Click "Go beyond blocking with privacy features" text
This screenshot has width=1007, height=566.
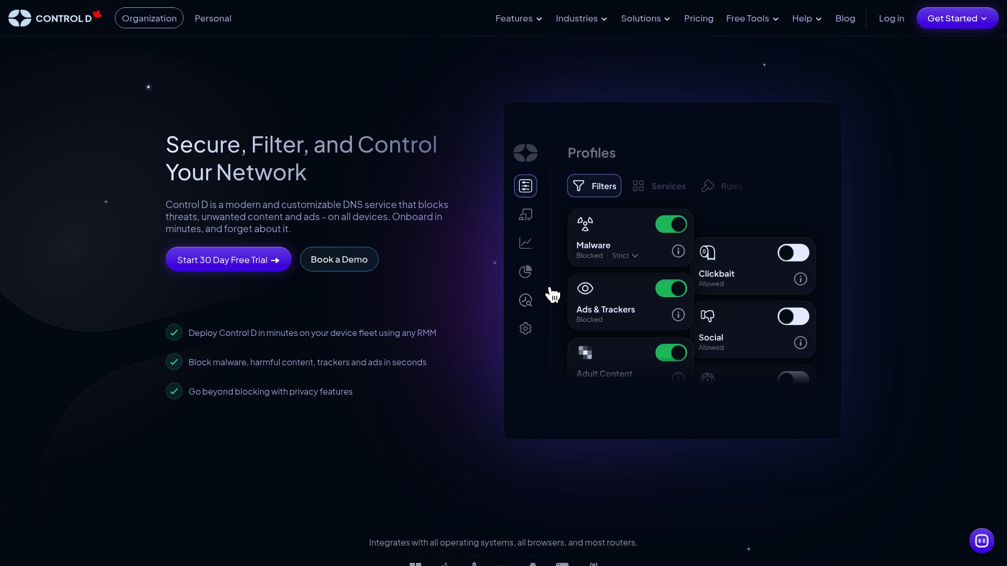270,391
